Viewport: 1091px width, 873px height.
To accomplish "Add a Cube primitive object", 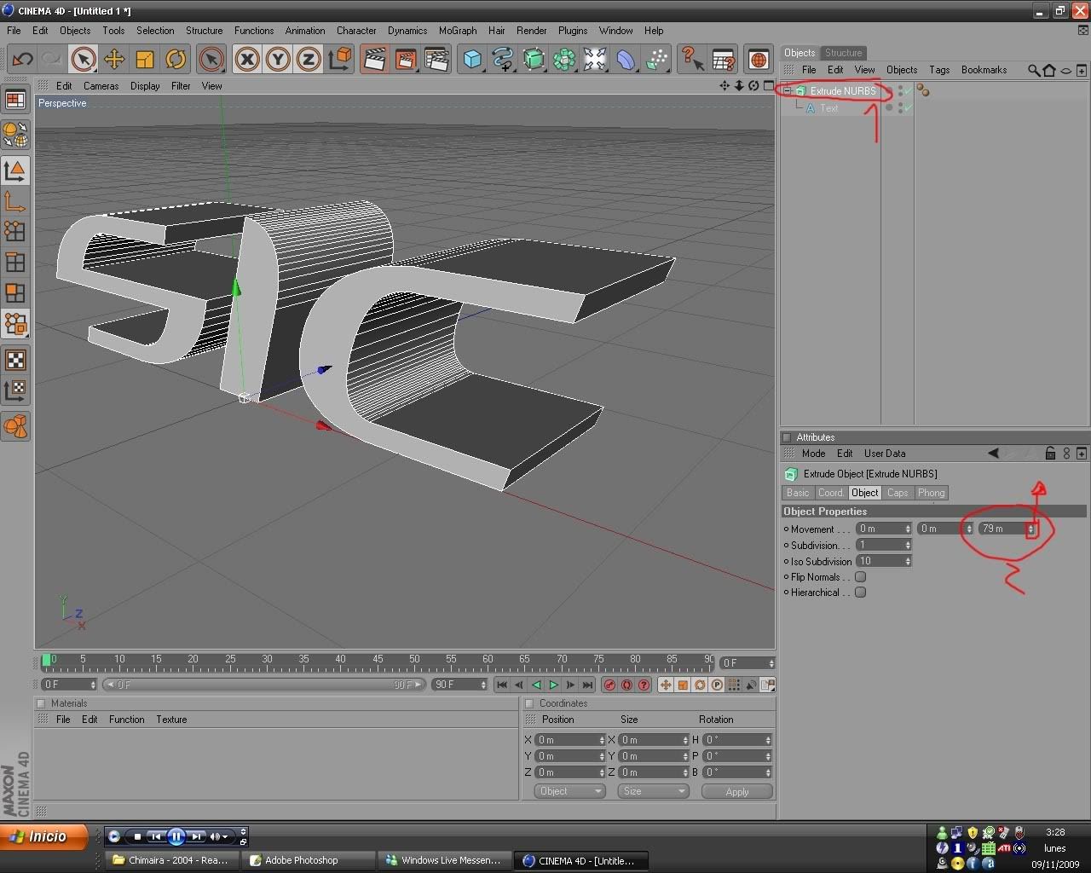I will (x=472, y=59).
